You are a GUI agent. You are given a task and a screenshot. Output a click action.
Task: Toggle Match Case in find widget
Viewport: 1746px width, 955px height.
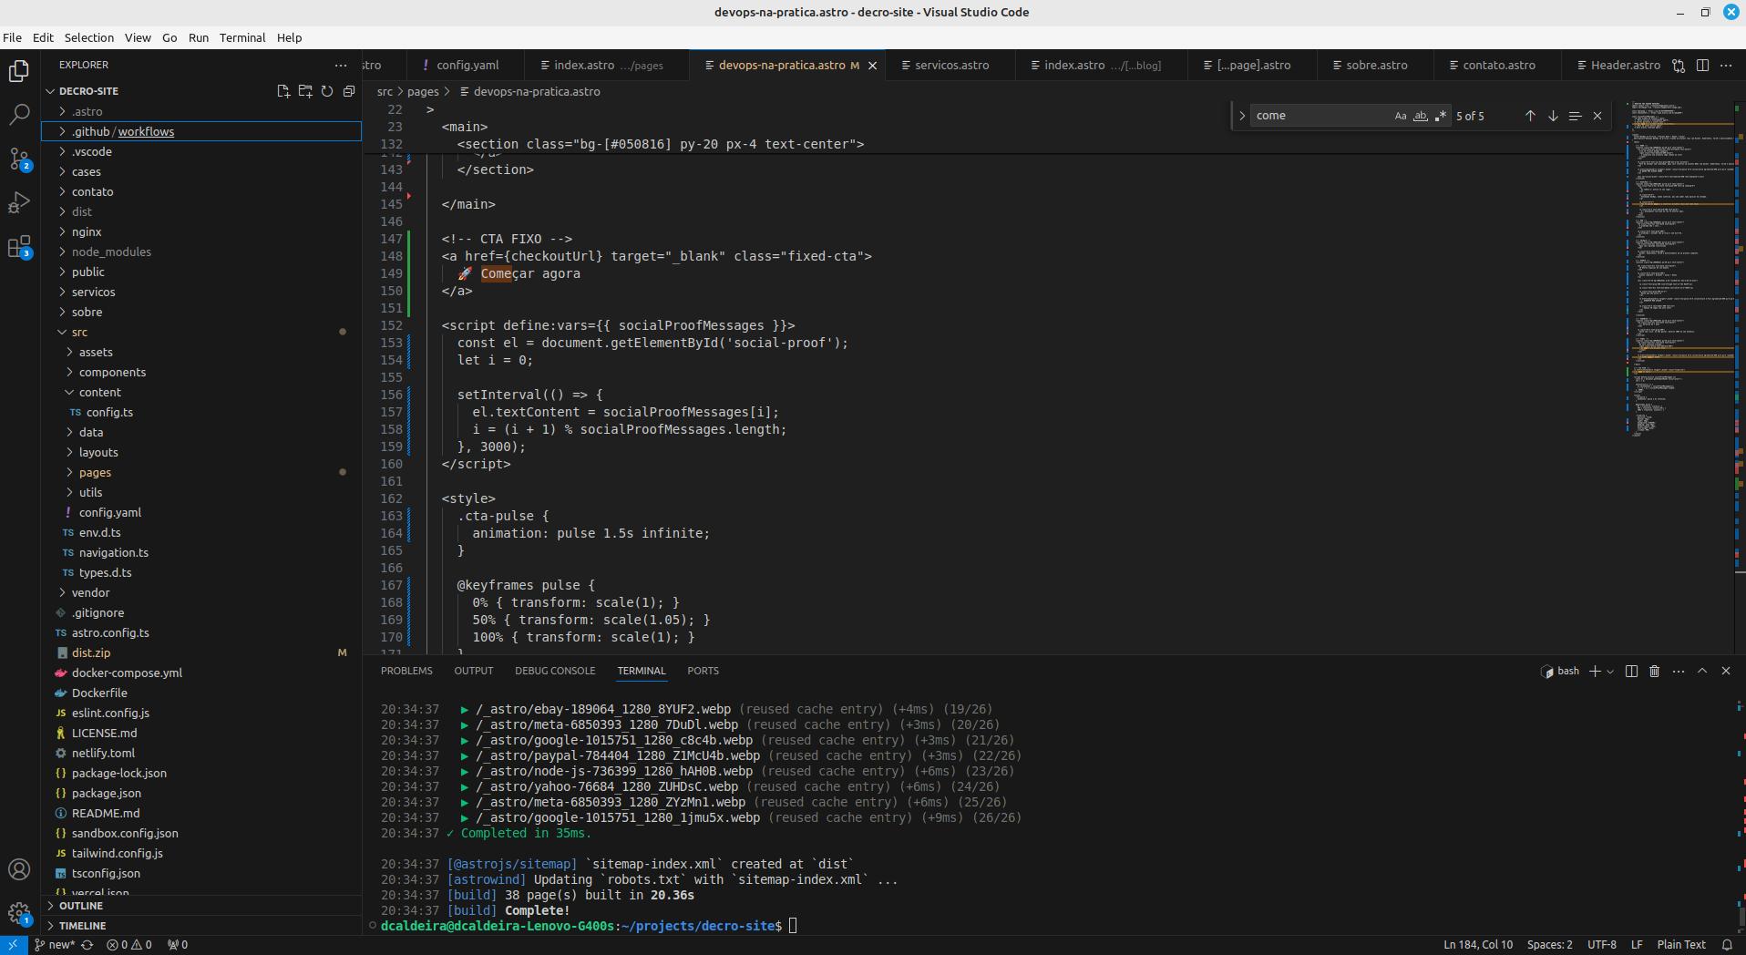pyautogui.click(x=1401, y=116)
